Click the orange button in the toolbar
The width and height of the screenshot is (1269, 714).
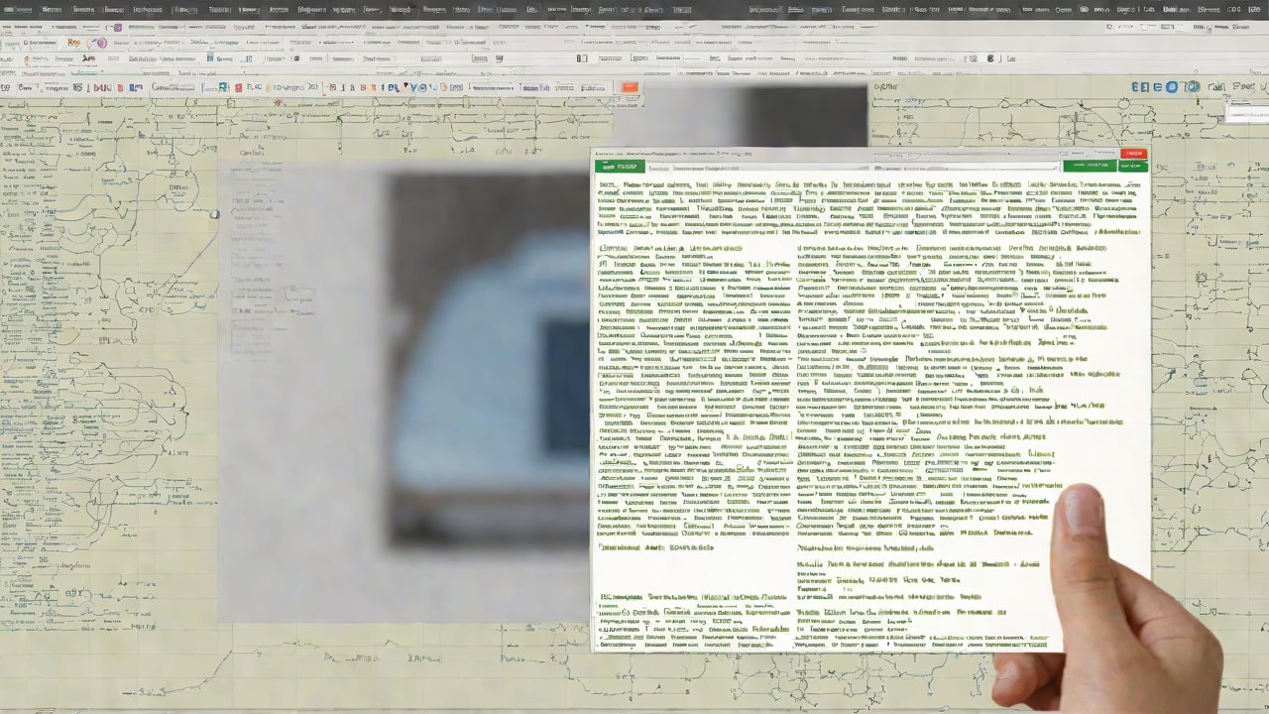coord(629,87)
